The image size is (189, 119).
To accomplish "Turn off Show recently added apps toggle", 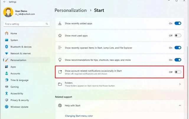I will click(178, 23).
